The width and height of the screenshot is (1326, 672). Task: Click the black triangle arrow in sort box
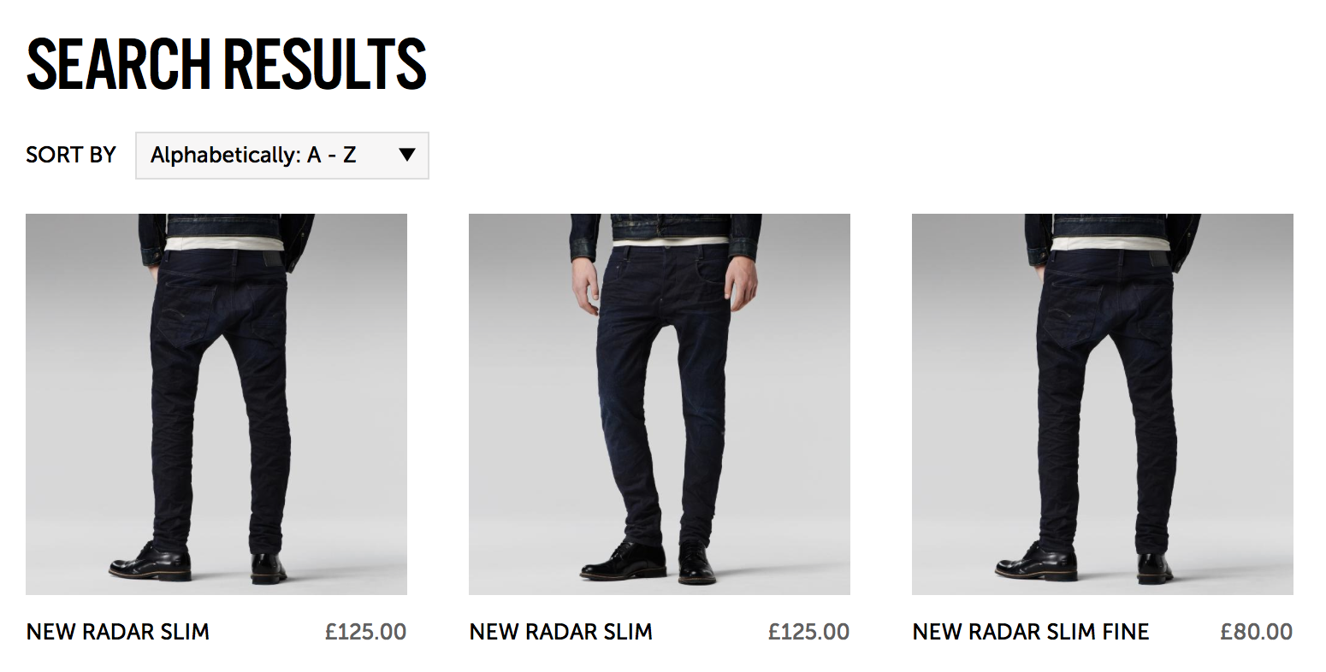point(407,155)
